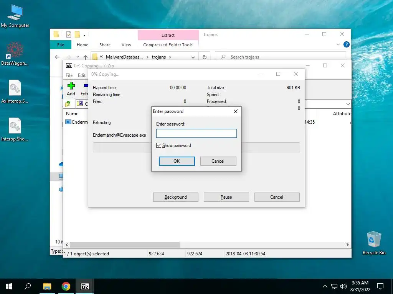Go up one folder in Explorer
This screenshot has height=294, width=393.
coord(86,57)
